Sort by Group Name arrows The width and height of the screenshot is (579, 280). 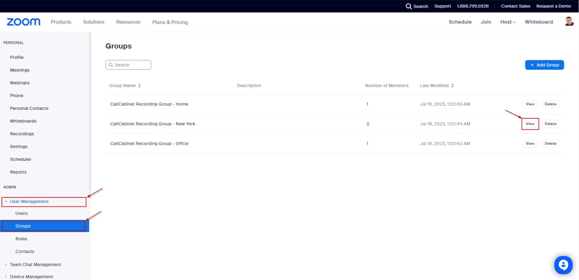click(x=139, y=85)
